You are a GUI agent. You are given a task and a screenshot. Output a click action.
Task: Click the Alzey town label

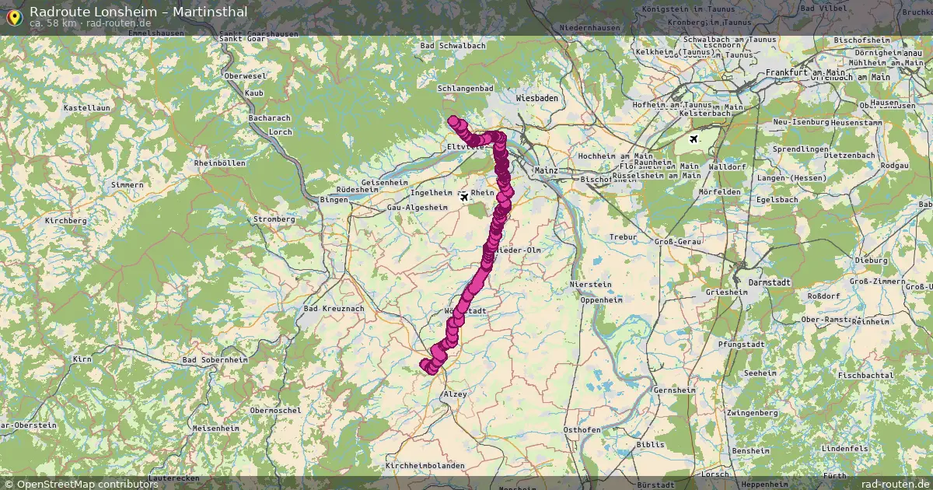[455, 394]
